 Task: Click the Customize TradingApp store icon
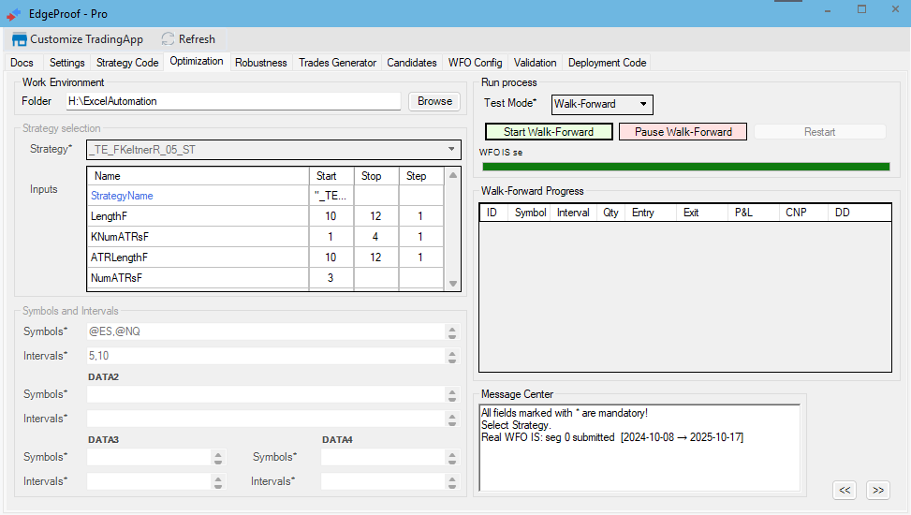click(19, 39)
